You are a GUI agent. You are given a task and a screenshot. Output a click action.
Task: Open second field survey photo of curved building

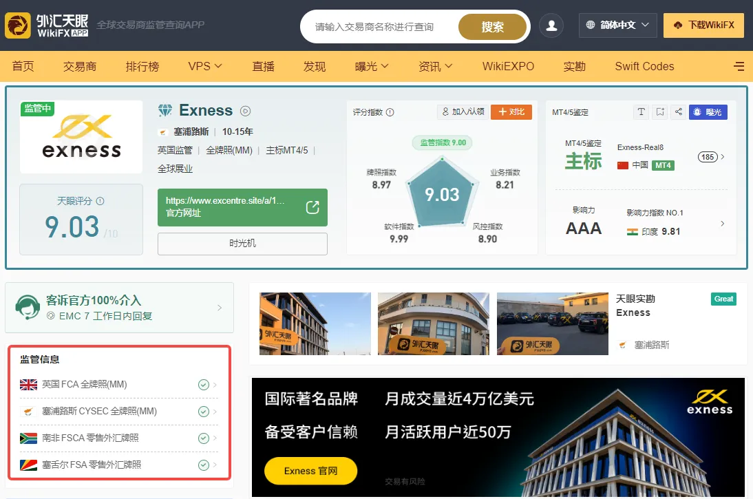coord(434,323)
